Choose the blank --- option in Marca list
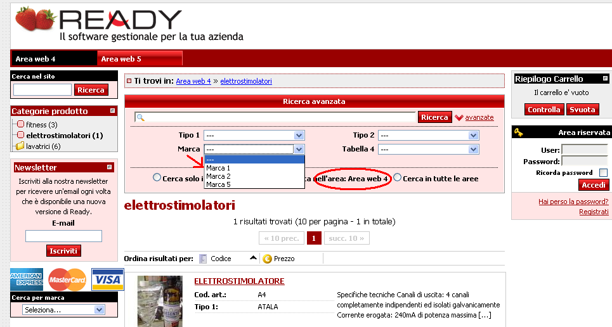612x327 pixels. pos(254,160)
